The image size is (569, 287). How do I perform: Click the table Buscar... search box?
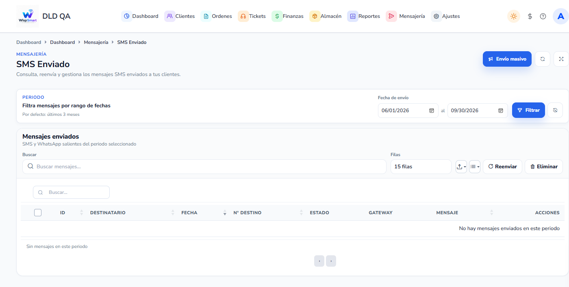click(71, 192)
